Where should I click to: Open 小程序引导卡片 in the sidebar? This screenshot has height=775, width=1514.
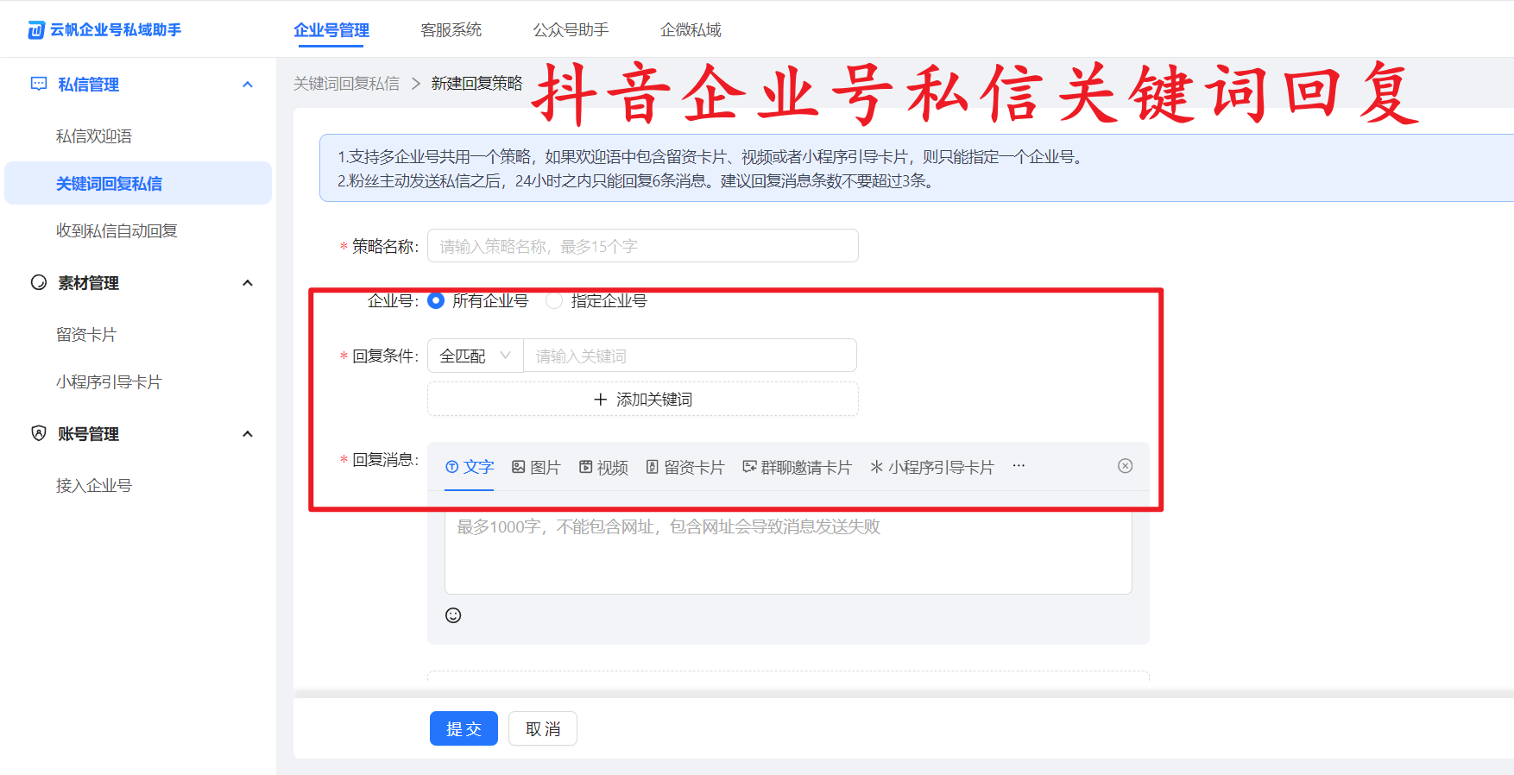coord(109,381)
